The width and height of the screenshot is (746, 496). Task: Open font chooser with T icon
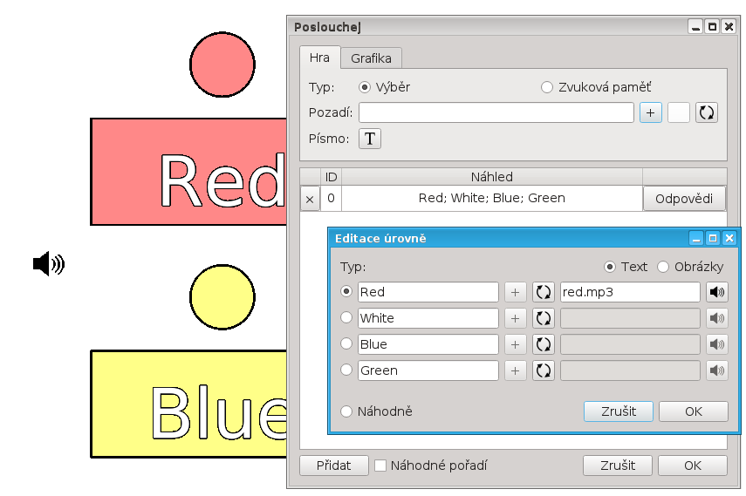(370, 139)
